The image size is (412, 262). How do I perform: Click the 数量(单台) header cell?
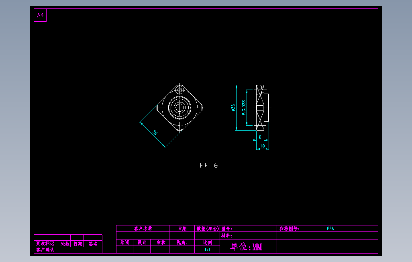tap(207, 228)
